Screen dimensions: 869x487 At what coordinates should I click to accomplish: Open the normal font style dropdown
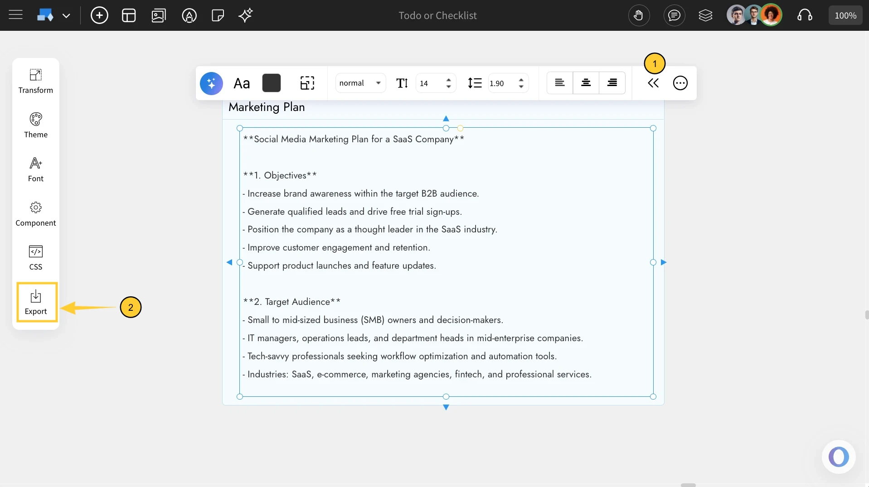tap(360, 83)
